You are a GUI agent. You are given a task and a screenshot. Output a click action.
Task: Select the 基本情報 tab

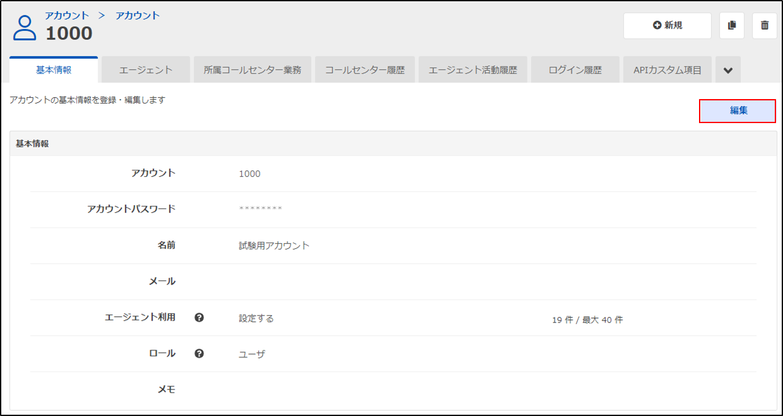tap(54, 69)
